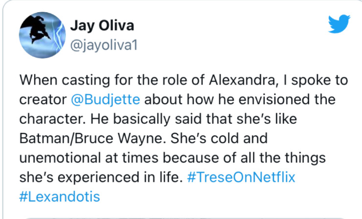Open the #TreseOnNetflix hashtag
362x219 pixels.
pos(242,176)
